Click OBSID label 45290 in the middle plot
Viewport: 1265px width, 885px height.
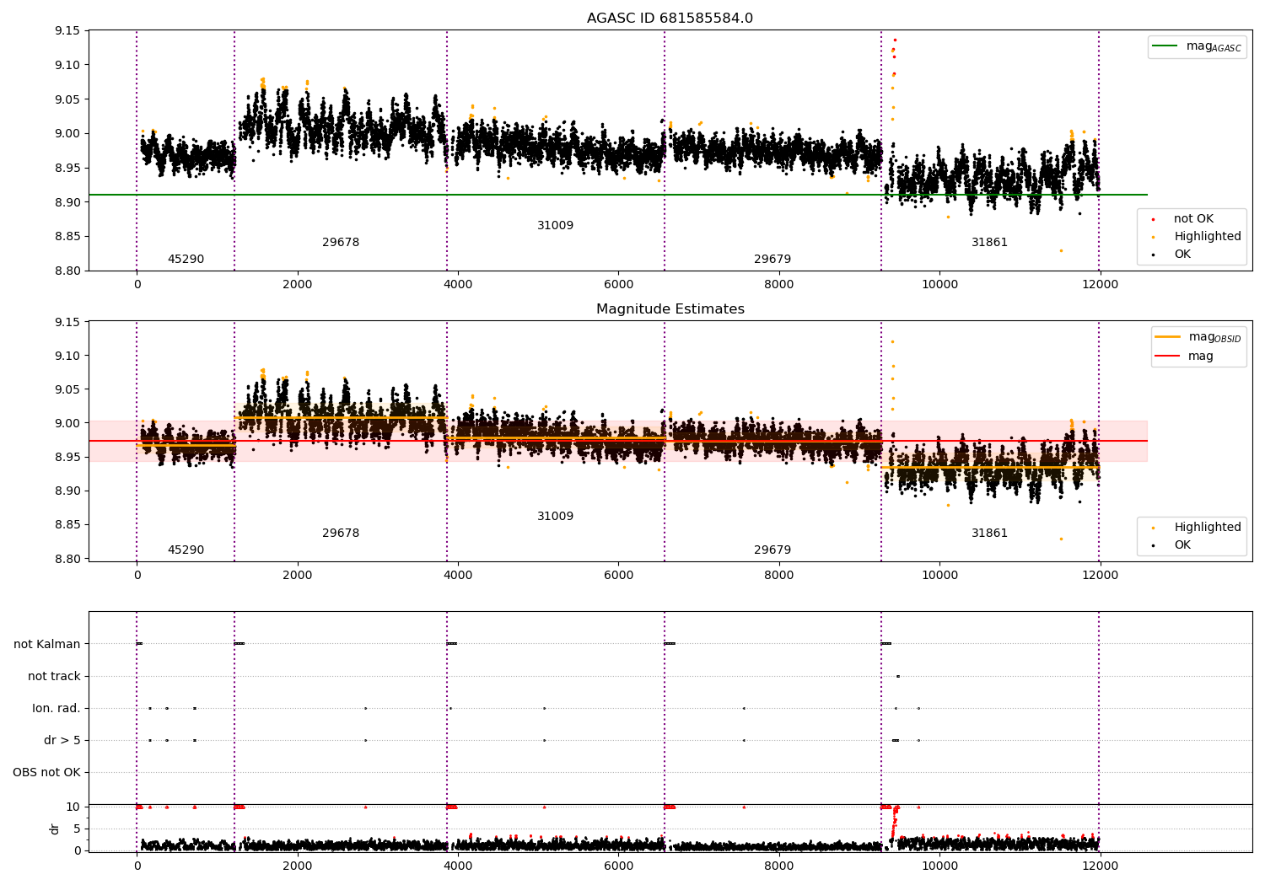[x=186, y=550]
